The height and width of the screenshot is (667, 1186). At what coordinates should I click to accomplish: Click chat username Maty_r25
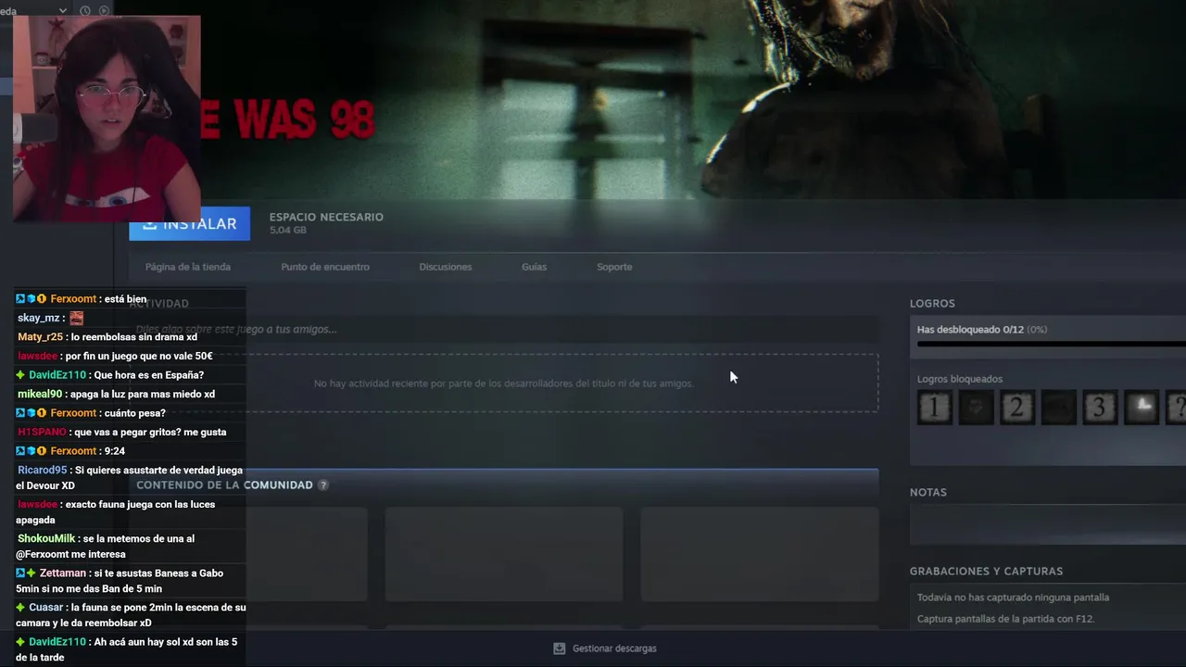coord(40,337)
